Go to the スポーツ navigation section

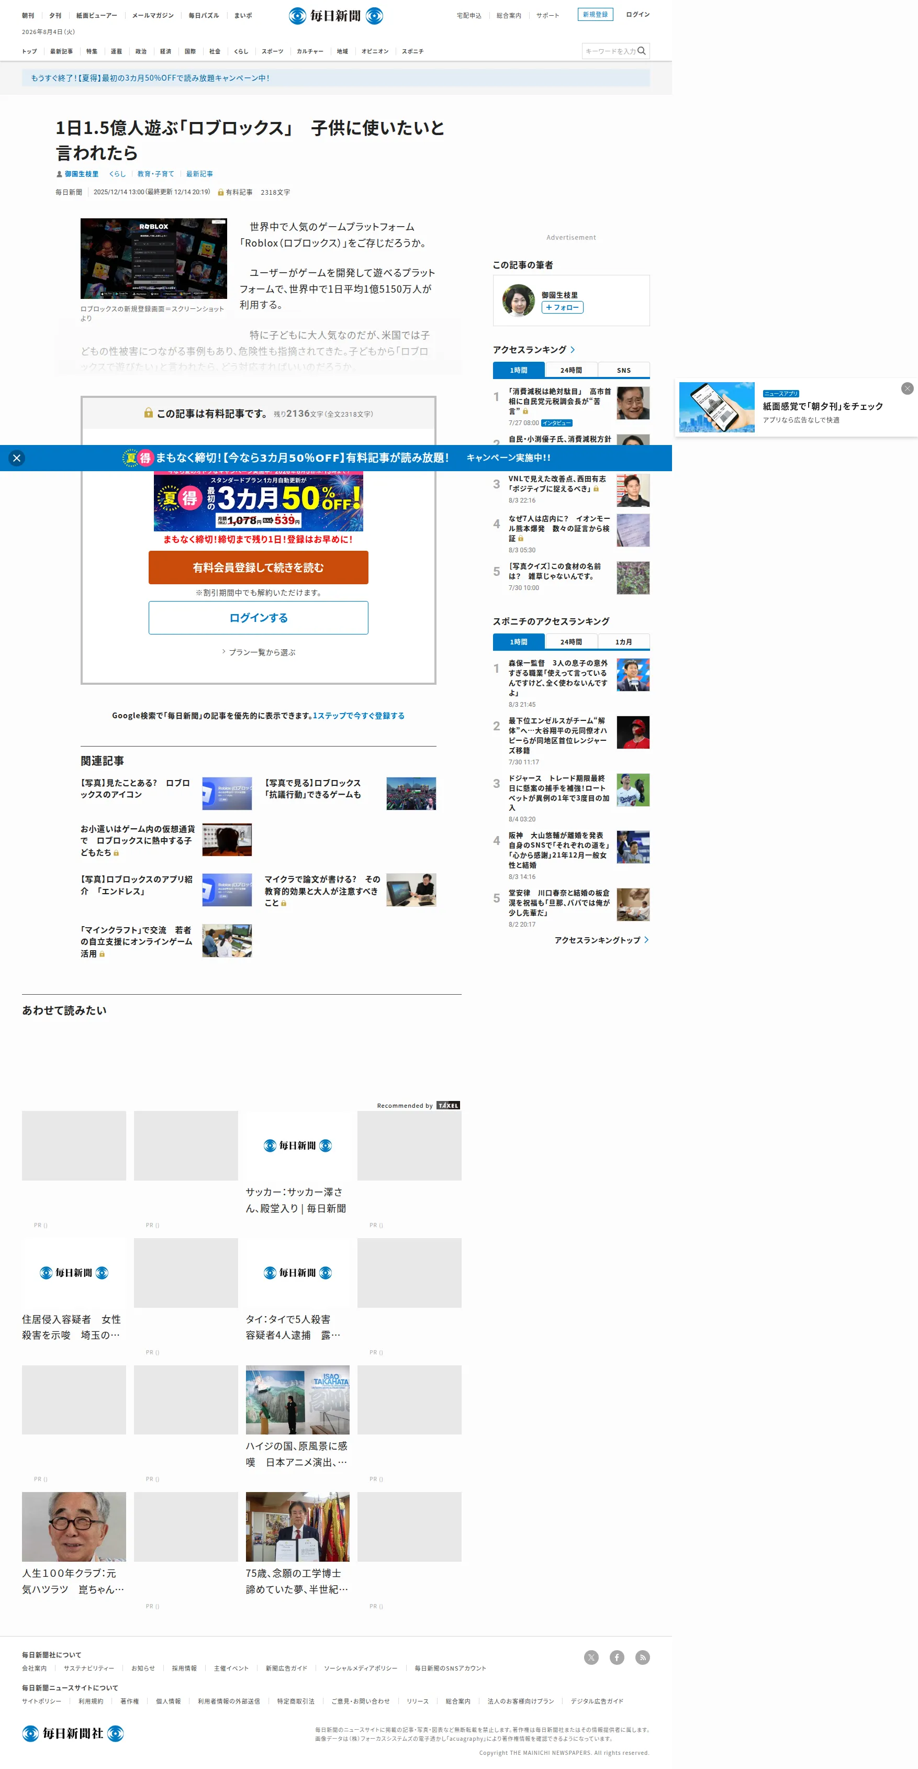(x=273, y=51)
